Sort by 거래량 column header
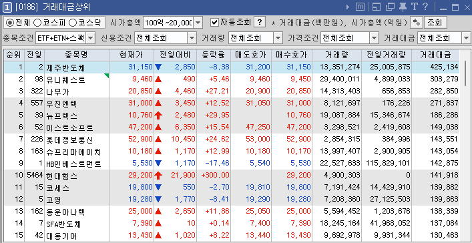Viewport: 472px width, 243px height. 337,55
